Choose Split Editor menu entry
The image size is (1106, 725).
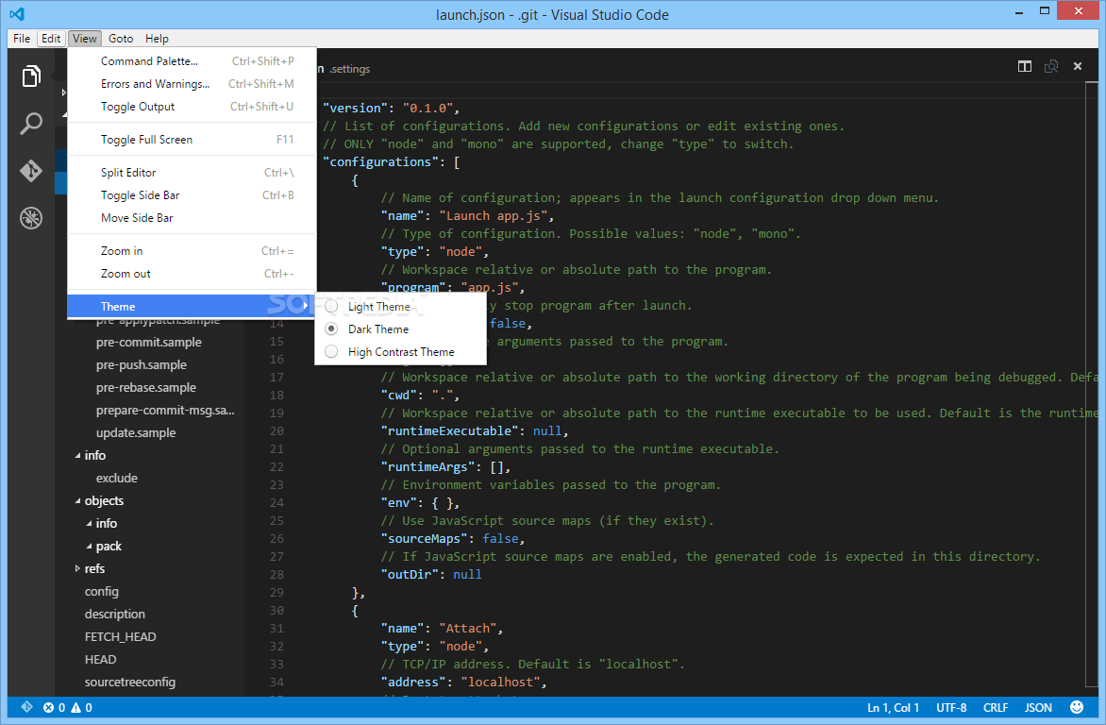point(192,173)
